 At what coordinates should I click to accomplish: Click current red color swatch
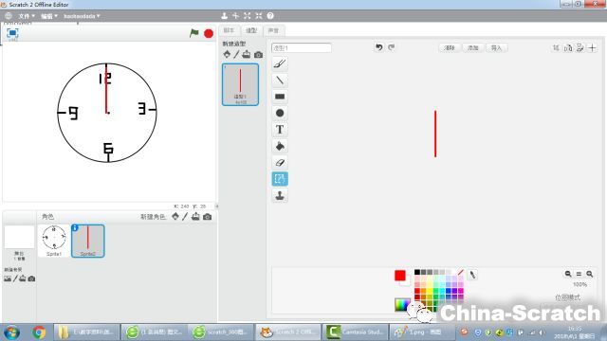[x=400, y=276]
